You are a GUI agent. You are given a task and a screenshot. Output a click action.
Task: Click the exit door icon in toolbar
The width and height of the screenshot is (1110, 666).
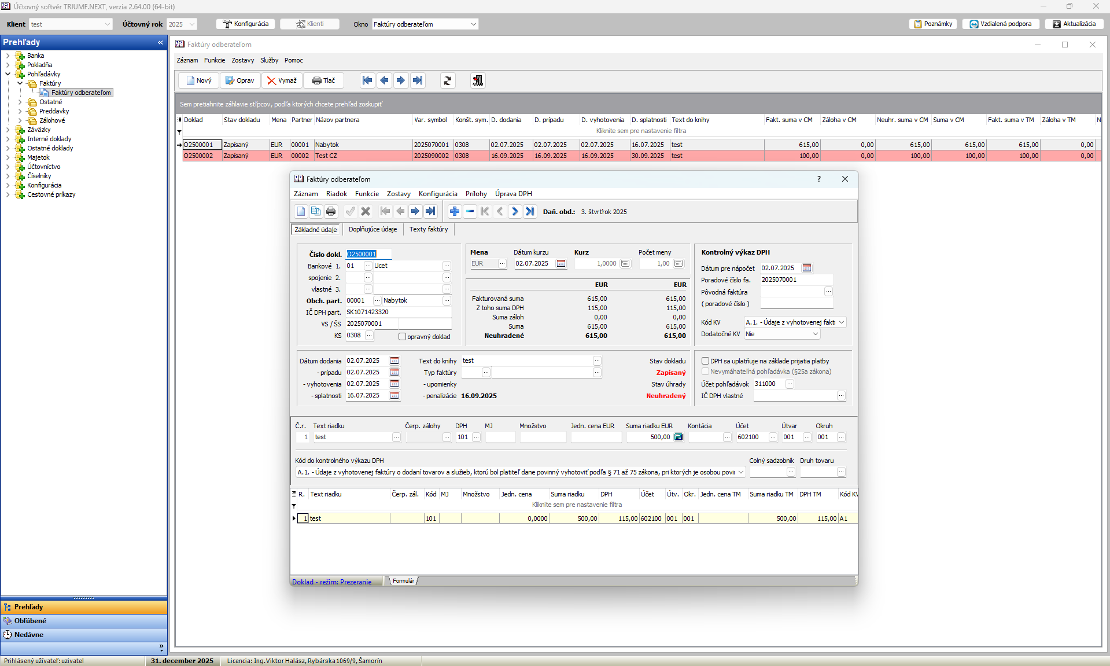point(477,80)
